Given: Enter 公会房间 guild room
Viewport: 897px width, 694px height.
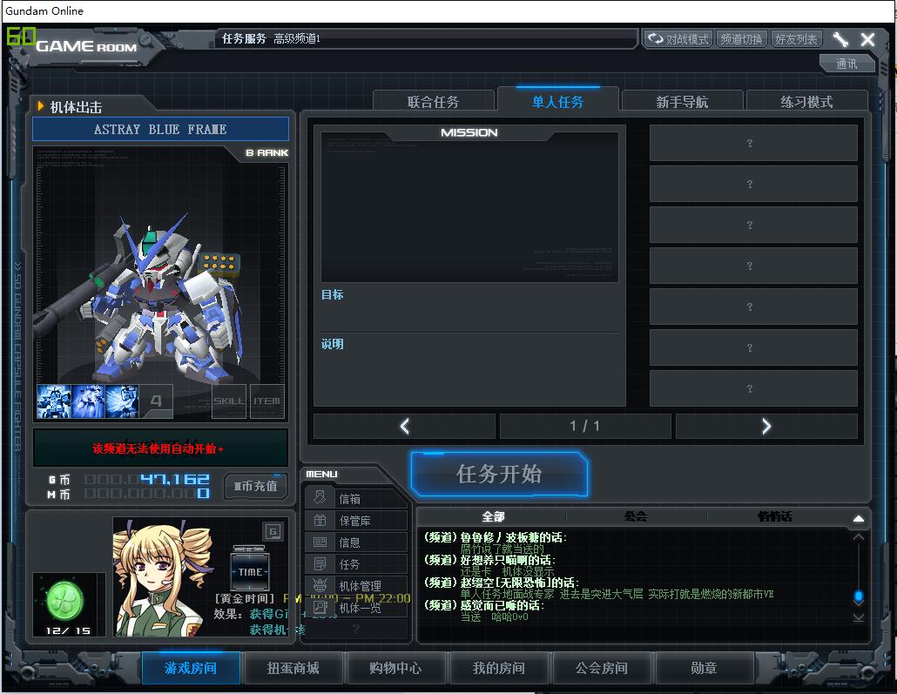Looking at the screenshot, I should click(x=601, y=668).
